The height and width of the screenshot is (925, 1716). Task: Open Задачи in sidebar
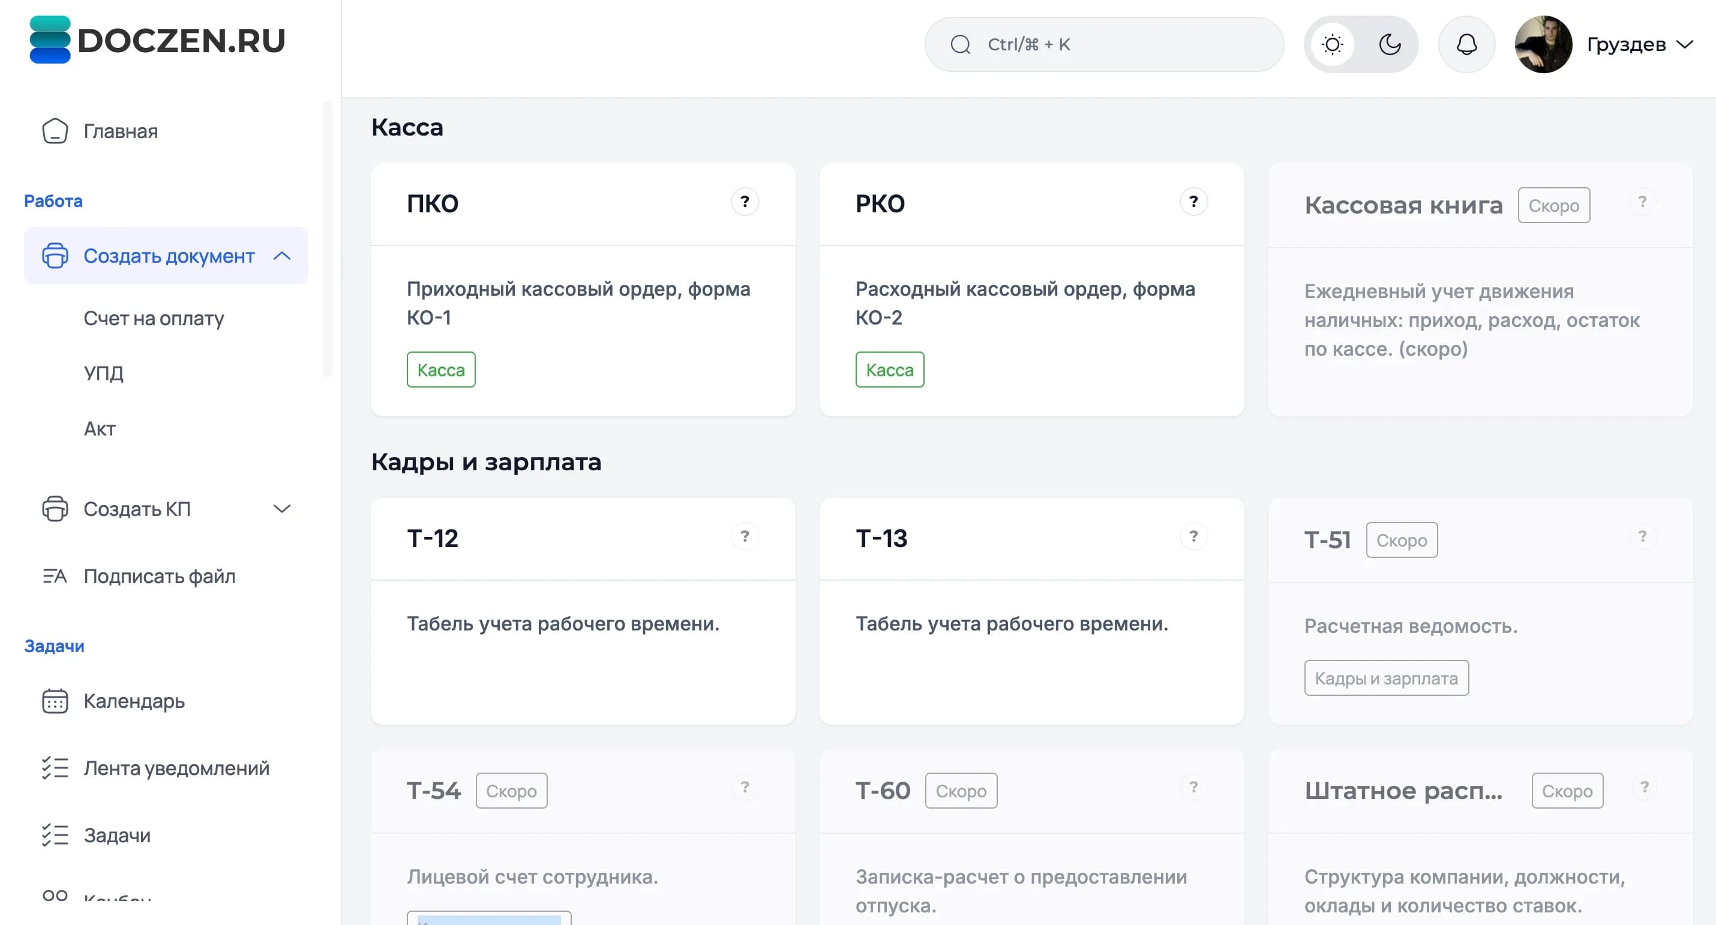[117, 835]
